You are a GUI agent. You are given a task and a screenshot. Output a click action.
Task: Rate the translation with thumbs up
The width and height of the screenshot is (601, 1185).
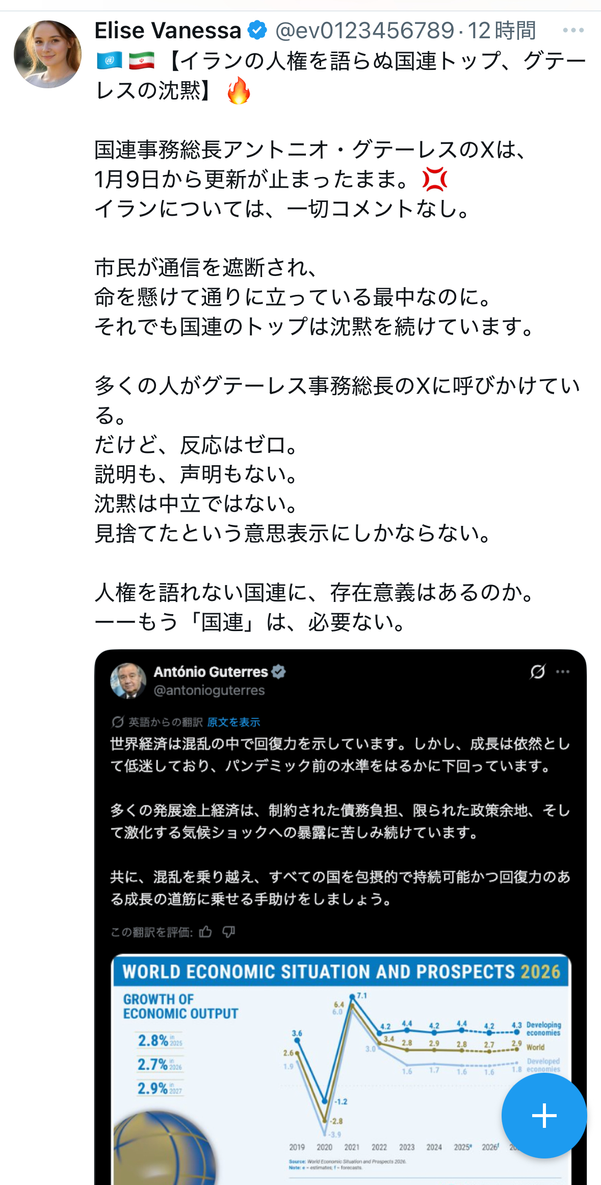click(x=205, y=932)
